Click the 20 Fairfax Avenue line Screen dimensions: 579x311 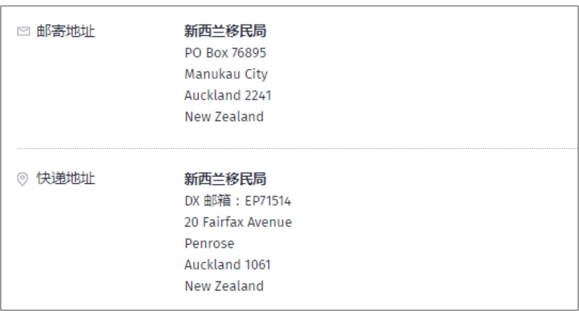click(238, 222)
